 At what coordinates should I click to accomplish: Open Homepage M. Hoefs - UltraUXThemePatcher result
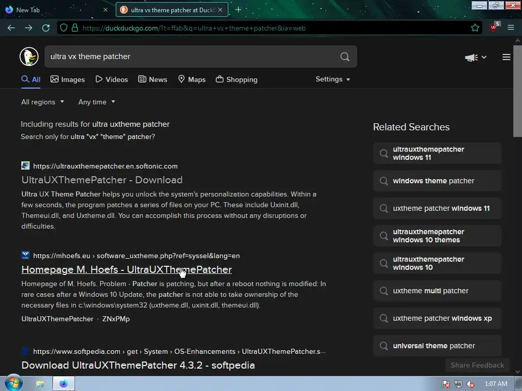point(126,270)
